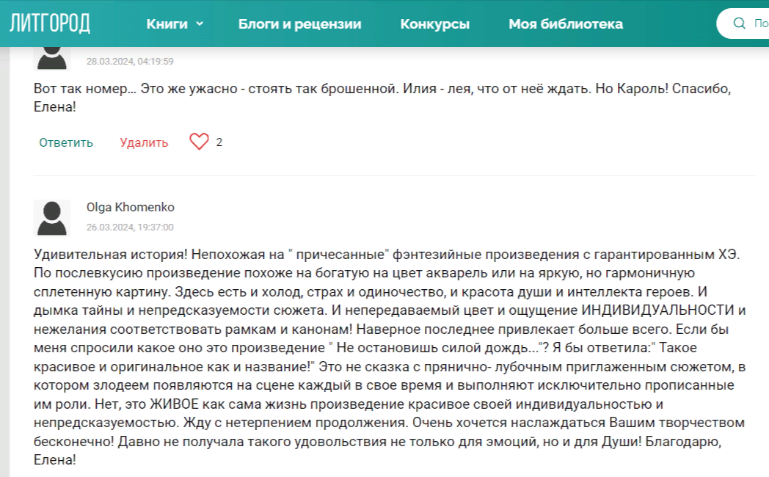This screenshot has height=477, width=769.
Task: Open the Olga Khomenko username link
Action: [x=130, y=207]
